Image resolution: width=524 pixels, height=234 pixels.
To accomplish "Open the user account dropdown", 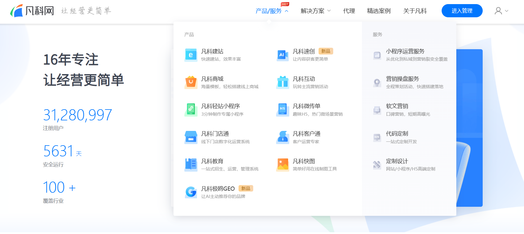I will (501, 11).
